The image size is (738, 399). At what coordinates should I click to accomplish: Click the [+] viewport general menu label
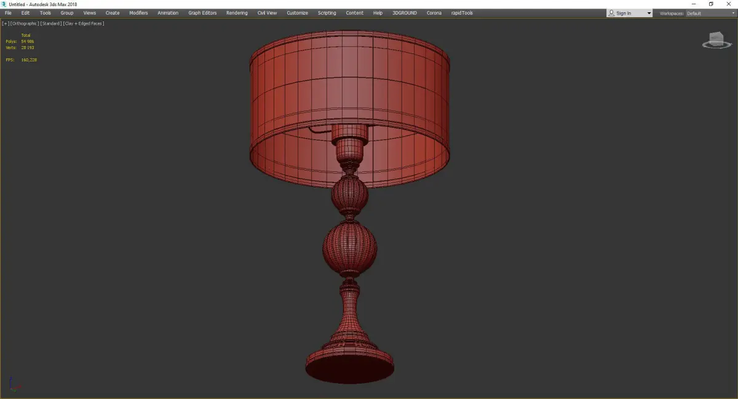(6, 23)
